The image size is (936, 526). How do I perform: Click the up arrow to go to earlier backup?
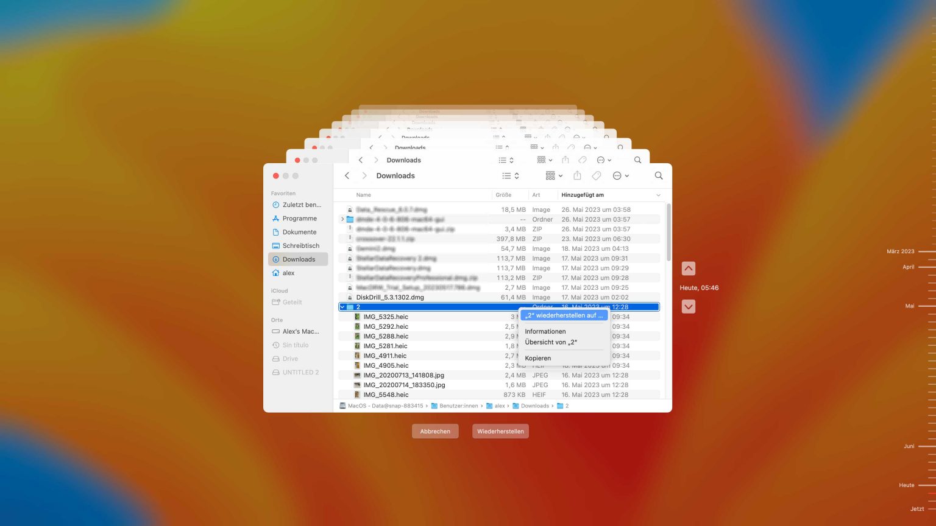(x=689, y=268)
